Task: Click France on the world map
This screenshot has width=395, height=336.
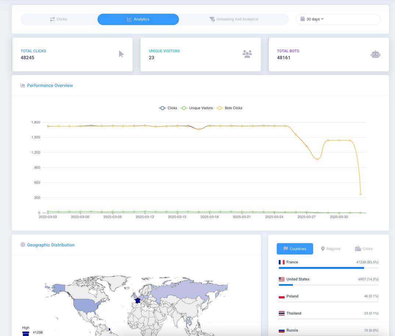Action: (x=137, y=300)
